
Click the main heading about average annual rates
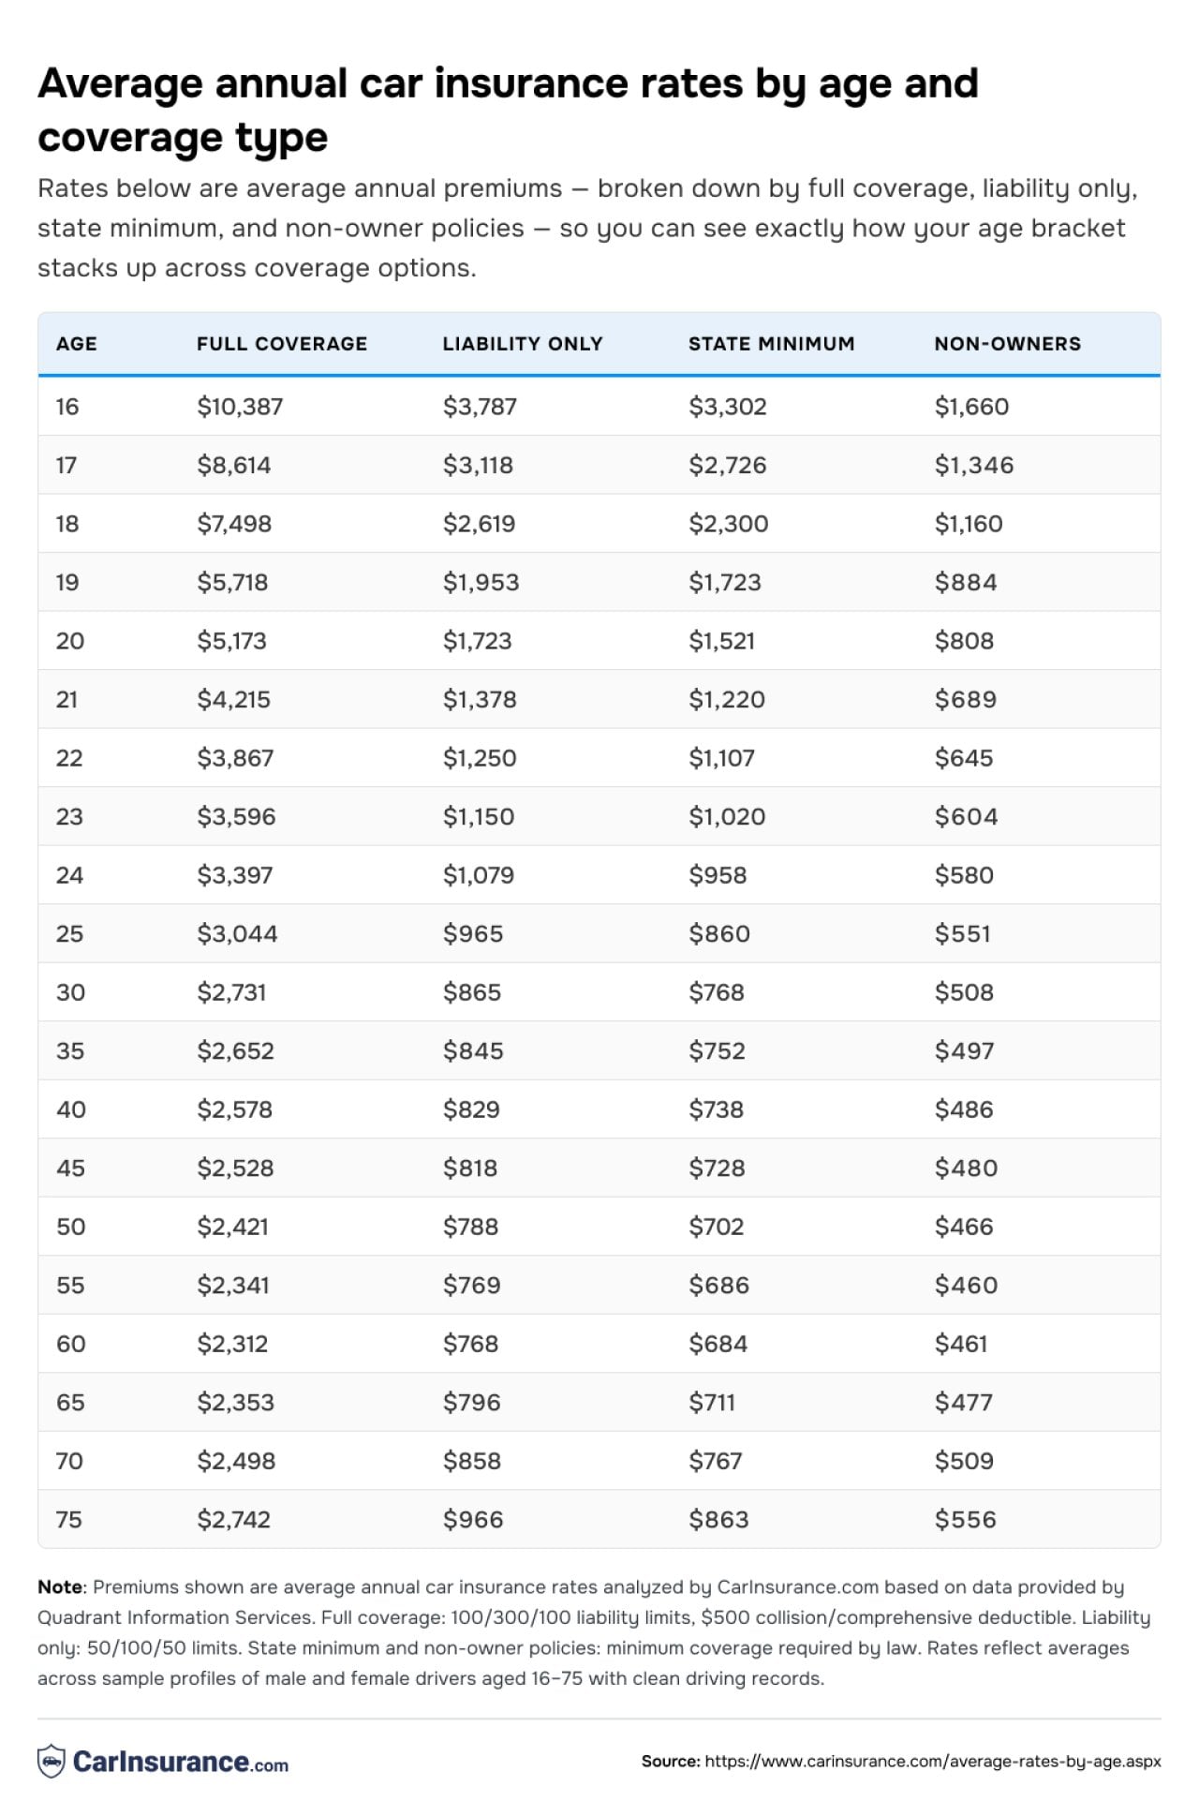(x=508, y=110)
